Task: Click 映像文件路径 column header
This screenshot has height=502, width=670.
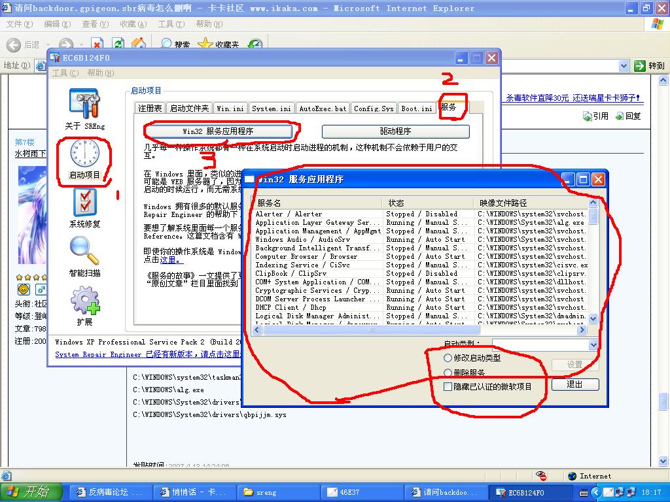Action: click(531, 203)
